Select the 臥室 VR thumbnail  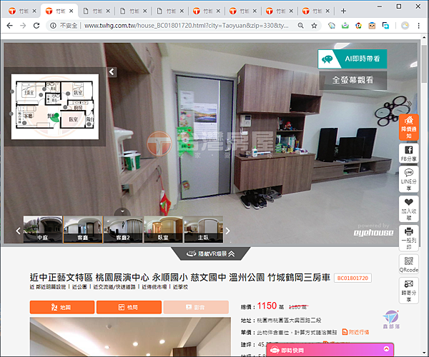(163, 229)
